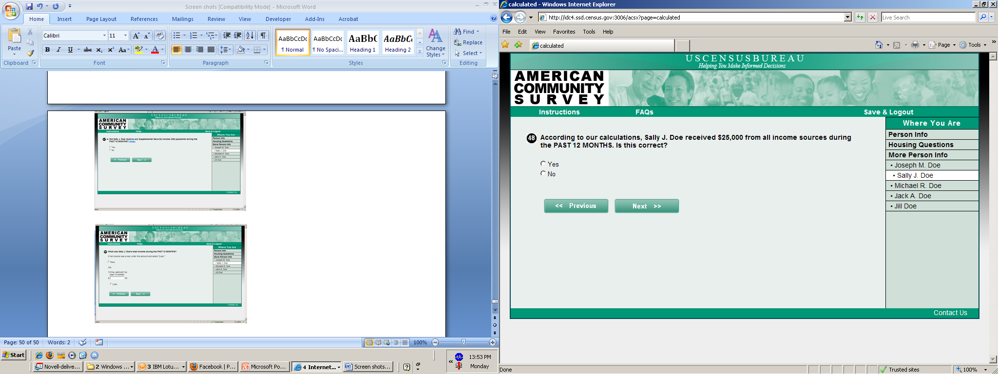Click the Paste clipboard icon
The width and height of the screenshot is (998, 374).
[x=15, y=39]
